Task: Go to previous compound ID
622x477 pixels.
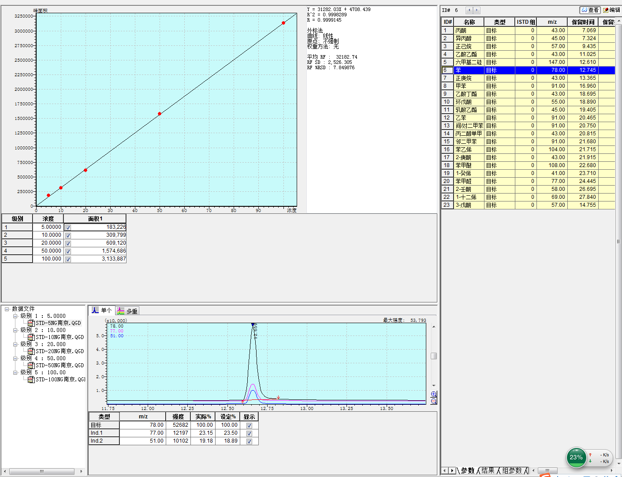Action: [469, 10]
